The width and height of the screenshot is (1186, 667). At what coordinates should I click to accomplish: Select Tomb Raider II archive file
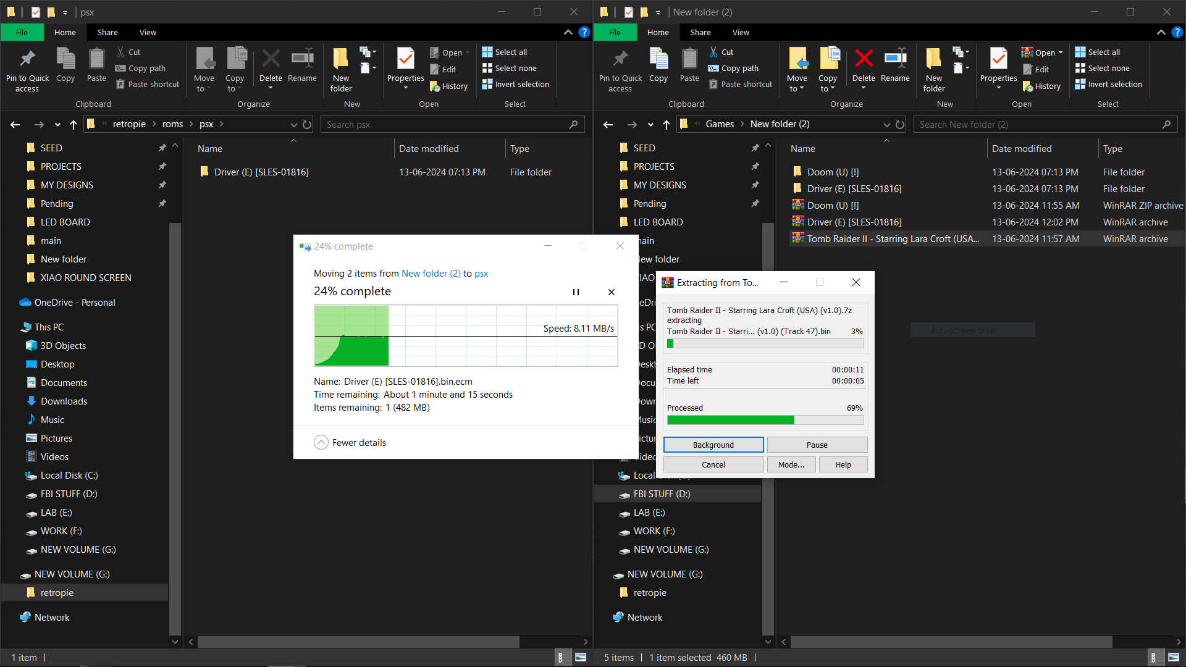tap(986, 239)
